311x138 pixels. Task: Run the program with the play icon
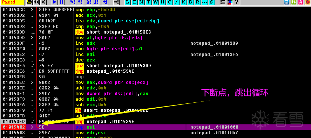pos(55,2)
